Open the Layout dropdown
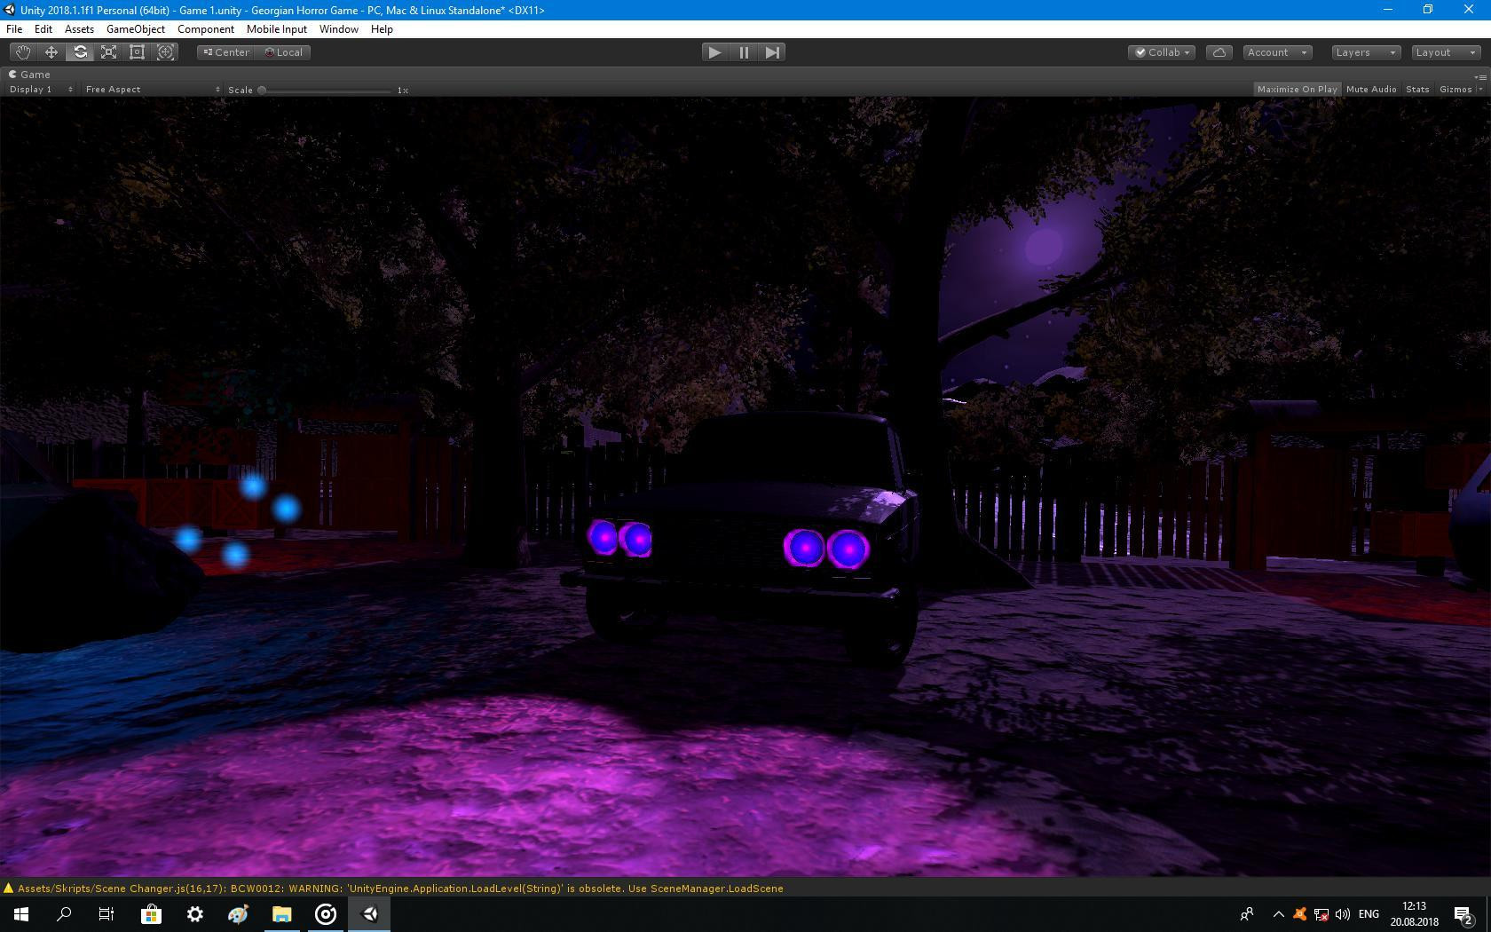This screenshot has width=1491, height=932. (x=1446, y=52)
